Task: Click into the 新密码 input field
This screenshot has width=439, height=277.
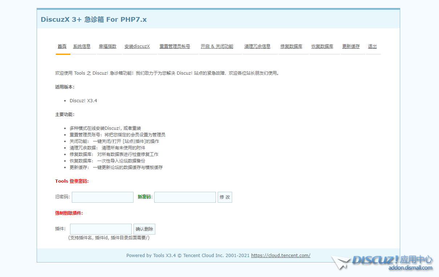Action: point(185,197)
